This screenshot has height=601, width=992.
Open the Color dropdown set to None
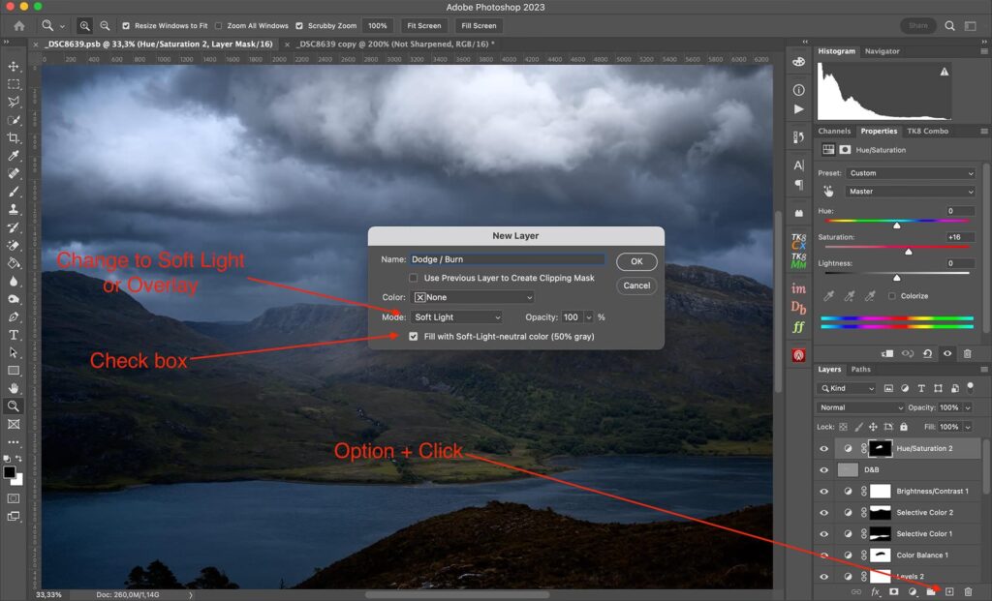pyautogui.click(x=473, y=297)
